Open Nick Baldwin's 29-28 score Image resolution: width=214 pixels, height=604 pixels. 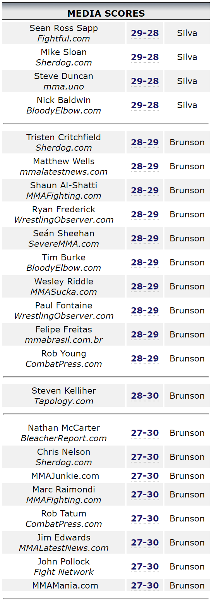[x=145, y=105]
